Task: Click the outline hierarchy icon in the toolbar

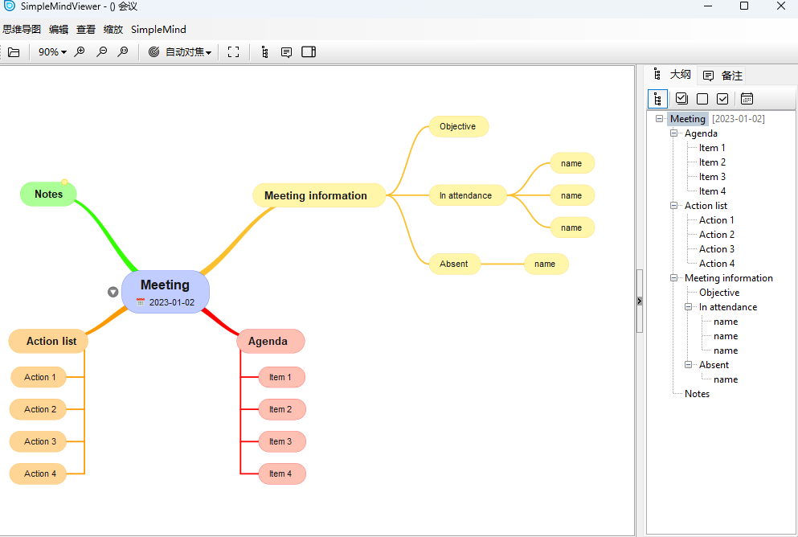Action: tap(264, 51)
